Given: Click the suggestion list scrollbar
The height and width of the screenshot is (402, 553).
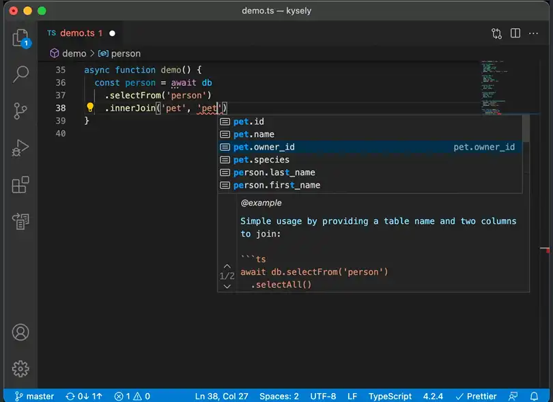Looking at the screenshot, I should tap(526, 129).
